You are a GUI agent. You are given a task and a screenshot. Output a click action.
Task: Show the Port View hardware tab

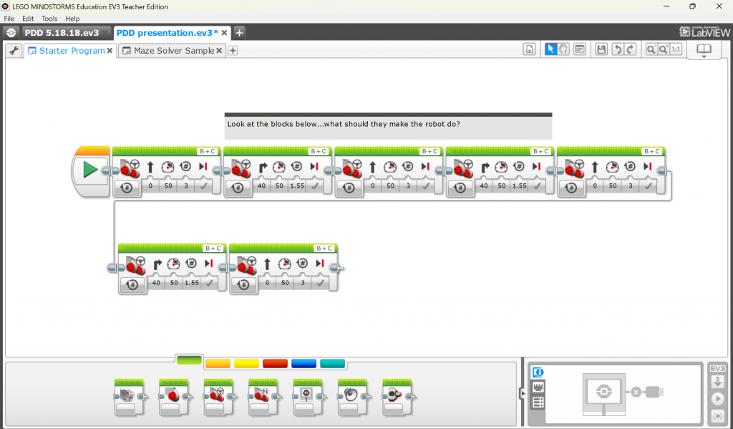[538, 387]
